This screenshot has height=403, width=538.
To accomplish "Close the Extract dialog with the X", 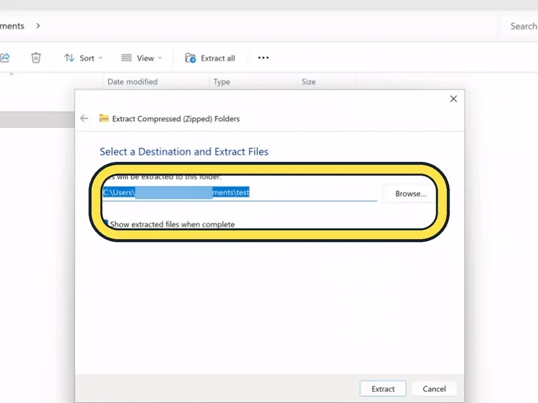I will pyautogui.click(x=453, y=99).
